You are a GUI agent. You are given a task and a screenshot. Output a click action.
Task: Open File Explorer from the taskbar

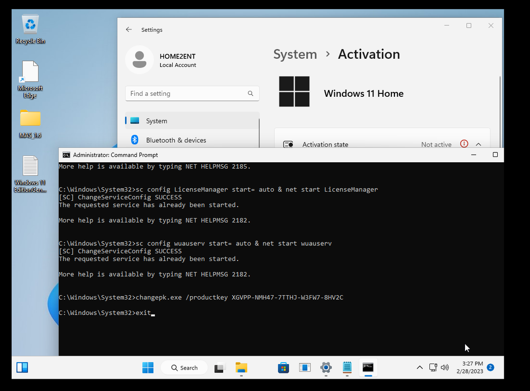242,368
